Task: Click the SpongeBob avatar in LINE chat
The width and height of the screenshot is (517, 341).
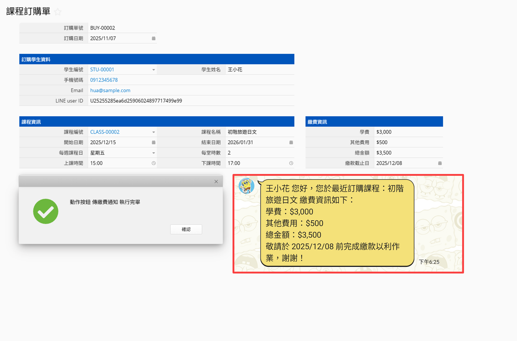Action: coord(246,186)
